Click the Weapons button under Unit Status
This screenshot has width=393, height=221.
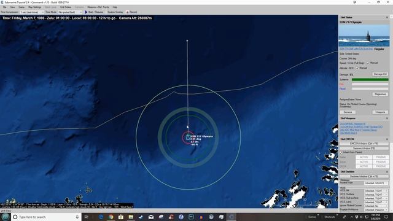pyautogui.click(x=380, y=112)
